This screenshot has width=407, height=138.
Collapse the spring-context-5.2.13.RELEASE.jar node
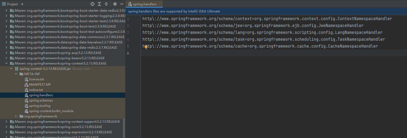point(11,69)
